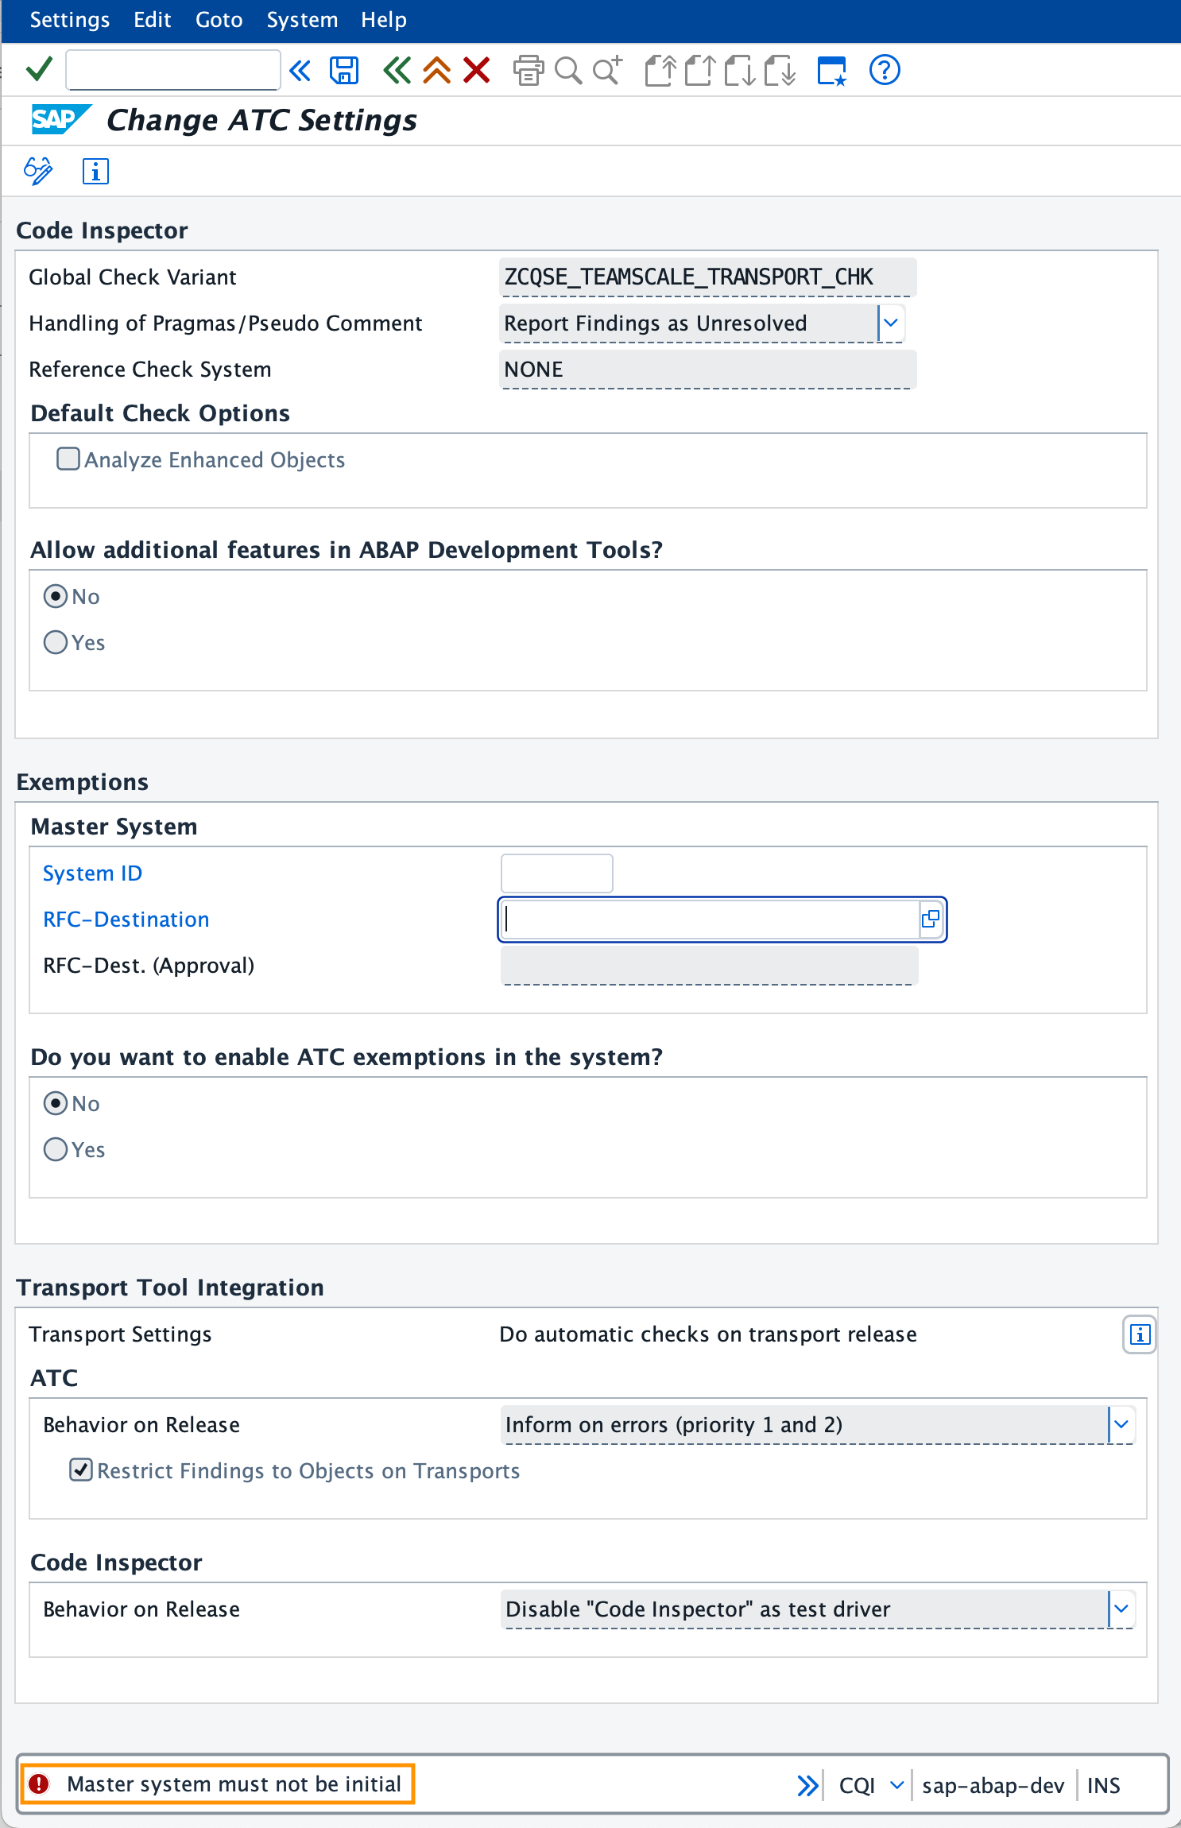Select Yes to enable ATC exemptions
This screenshot has height=1828, width=1181.
pyautogui.click(x=56, y=1149)
